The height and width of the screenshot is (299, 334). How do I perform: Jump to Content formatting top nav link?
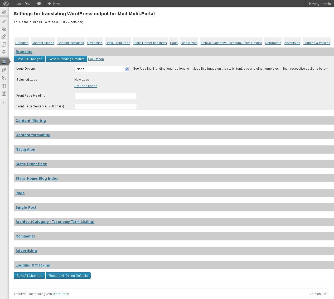point(71,43)
